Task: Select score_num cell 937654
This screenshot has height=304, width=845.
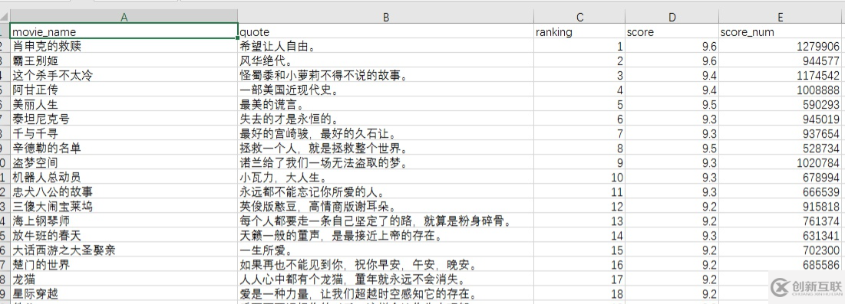Action: (x=781, y=134)
